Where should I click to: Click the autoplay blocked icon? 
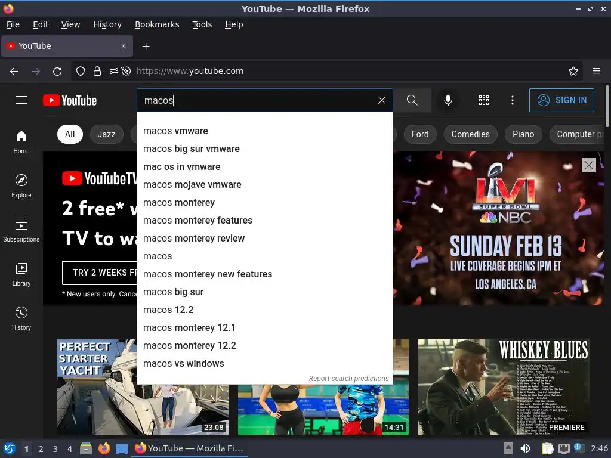coord(126,71)
